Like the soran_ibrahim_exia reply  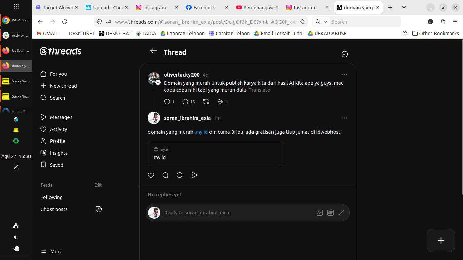tap(151, 175)
